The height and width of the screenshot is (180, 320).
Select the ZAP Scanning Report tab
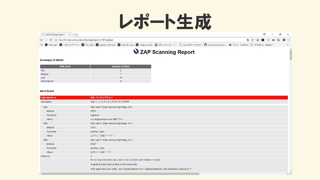(x=55, y=35)
